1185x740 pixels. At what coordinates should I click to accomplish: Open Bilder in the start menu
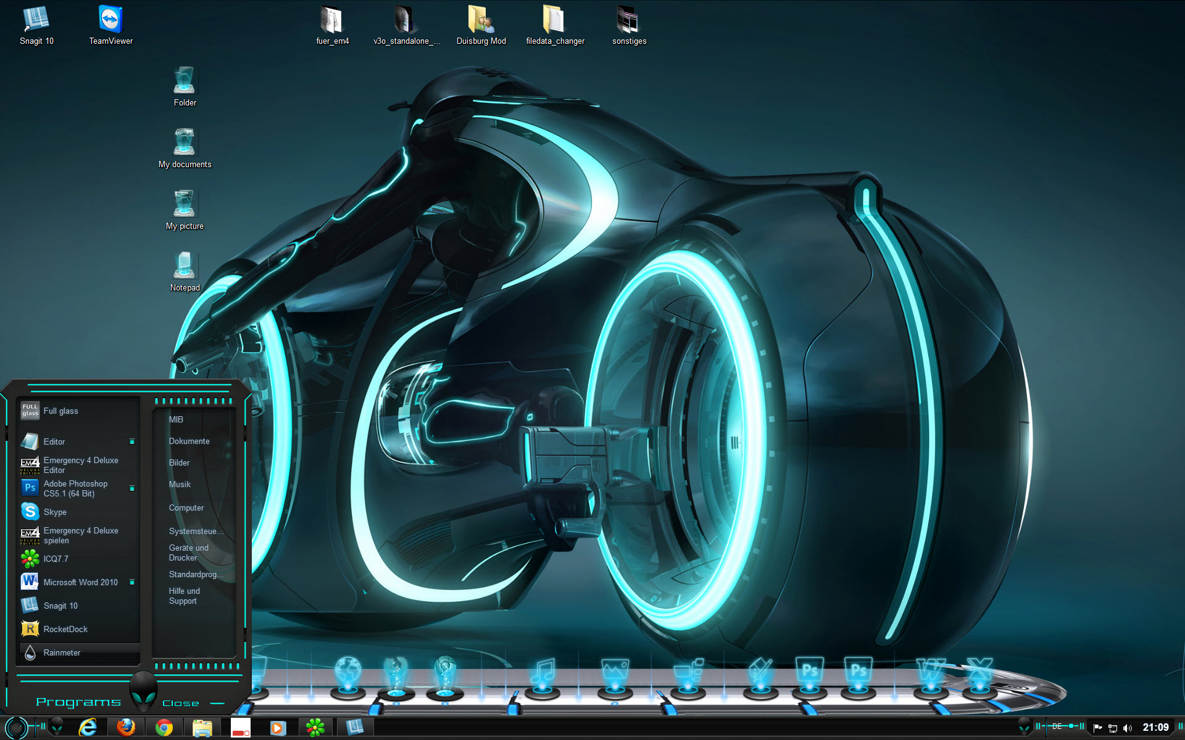[179, 462]
